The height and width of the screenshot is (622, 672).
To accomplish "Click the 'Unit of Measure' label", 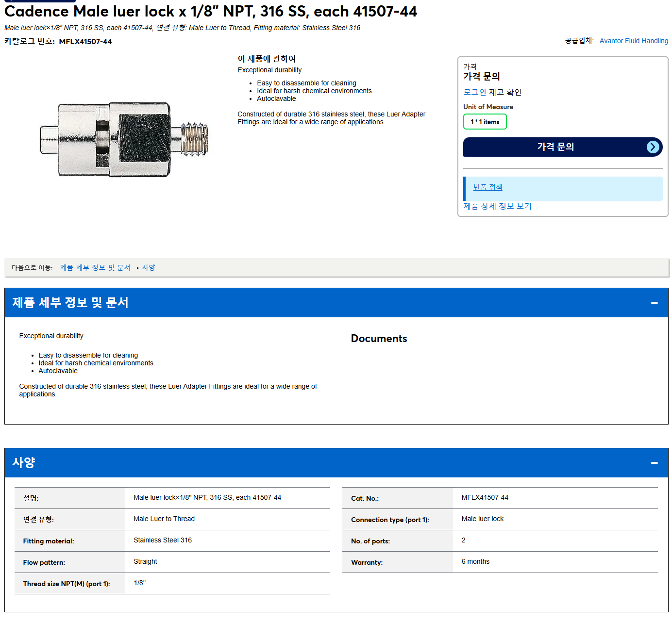I will click(488, 107).
